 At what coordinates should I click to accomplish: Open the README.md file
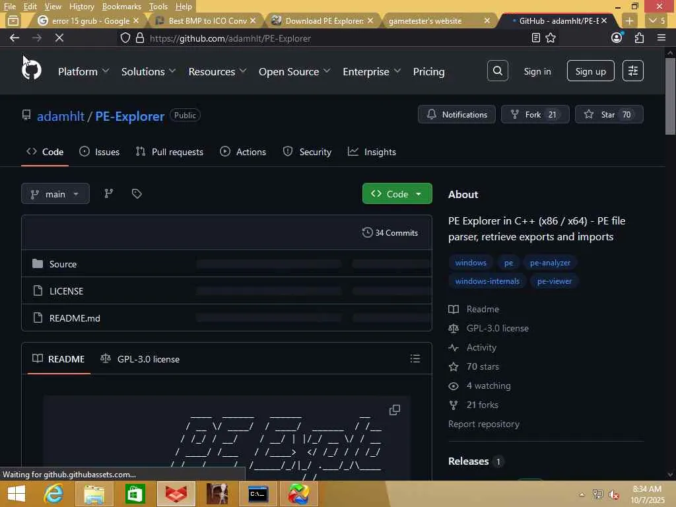point(75,318)
